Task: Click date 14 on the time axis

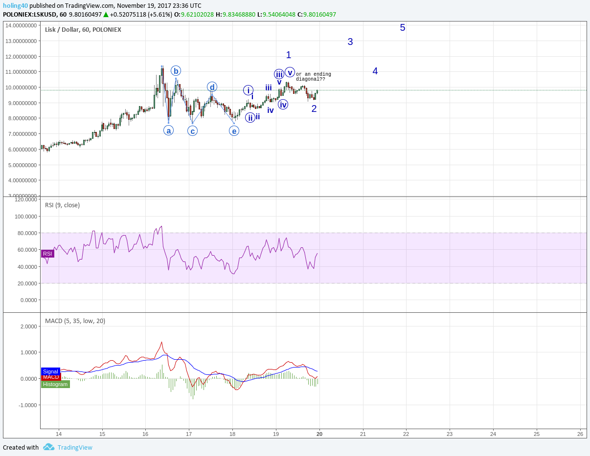Action: click(x=59, y=434)
